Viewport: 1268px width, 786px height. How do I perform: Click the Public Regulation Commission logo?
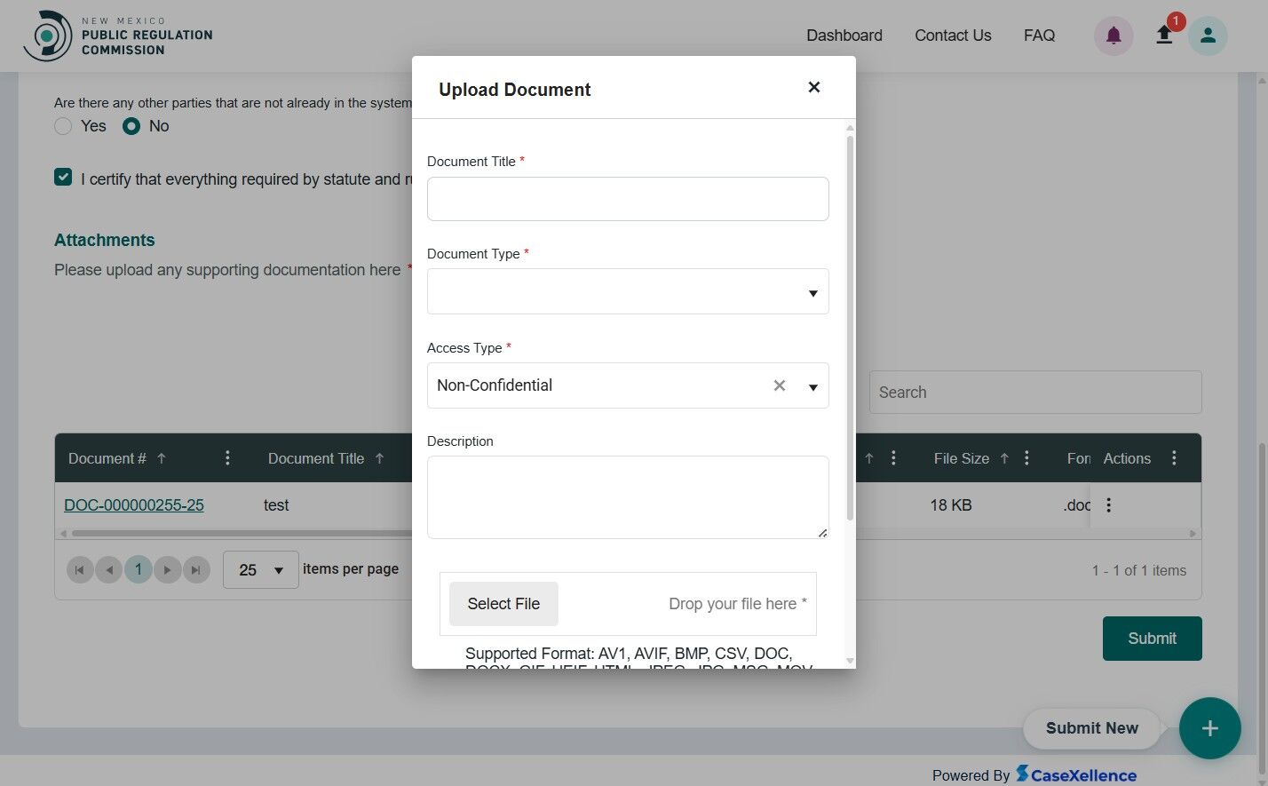click(118, 36)
